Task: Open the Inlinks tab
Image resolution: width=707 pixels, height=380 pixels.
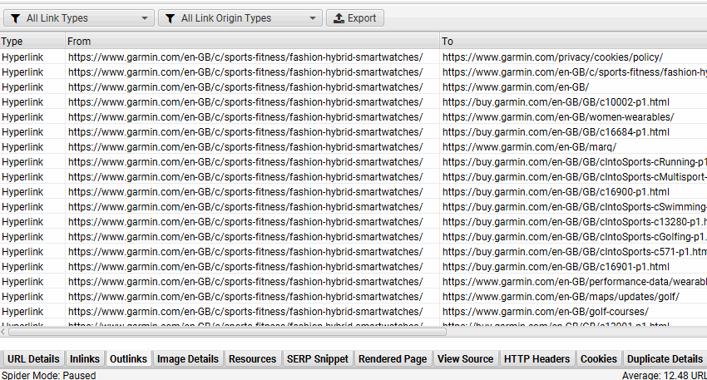Action: point(85,358)
